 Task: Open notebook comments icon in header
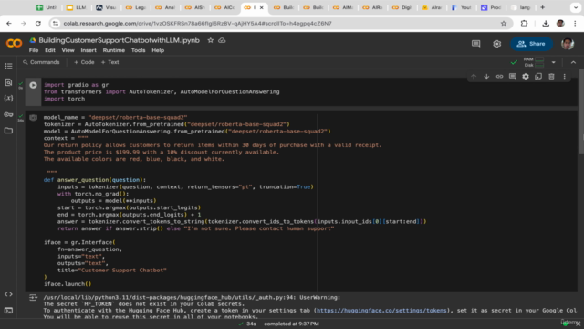[x=476, y=44]
